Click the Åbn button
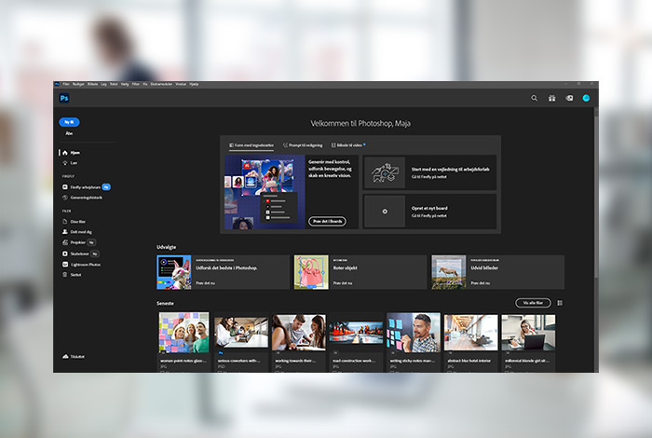652x438 pixels. 69,133
